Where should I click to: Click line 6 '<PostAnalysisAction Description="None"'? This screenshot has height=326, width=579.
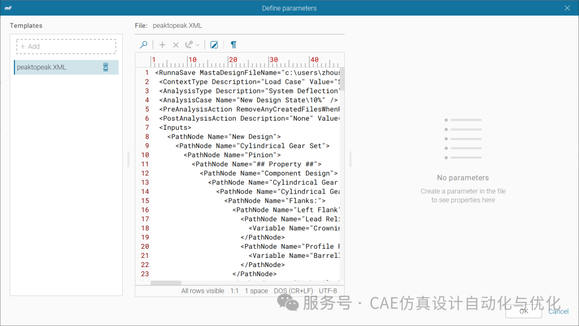point(249,118)
